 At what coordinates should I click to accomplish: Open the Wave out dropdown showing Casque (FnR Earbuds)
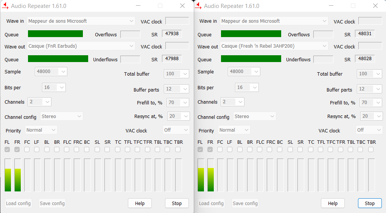[81, 46]
